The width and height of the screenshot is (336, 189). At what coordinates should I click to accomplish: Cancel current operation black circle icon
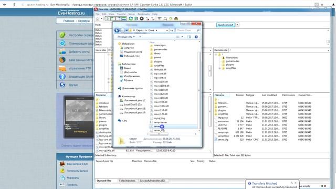point(142,19)
